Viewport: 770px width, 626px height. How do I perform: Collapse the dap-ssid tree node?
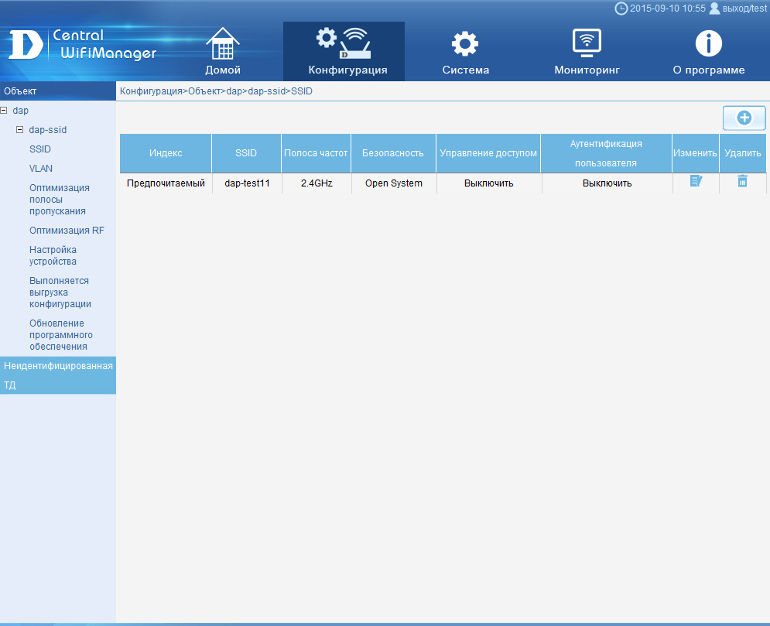21,130
